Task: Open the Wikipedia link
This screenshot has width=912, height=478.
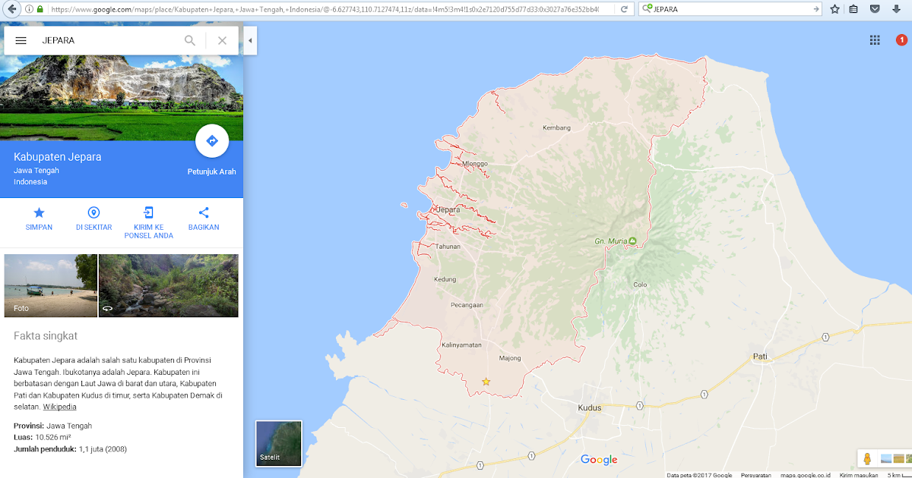Action: [59, 406]
